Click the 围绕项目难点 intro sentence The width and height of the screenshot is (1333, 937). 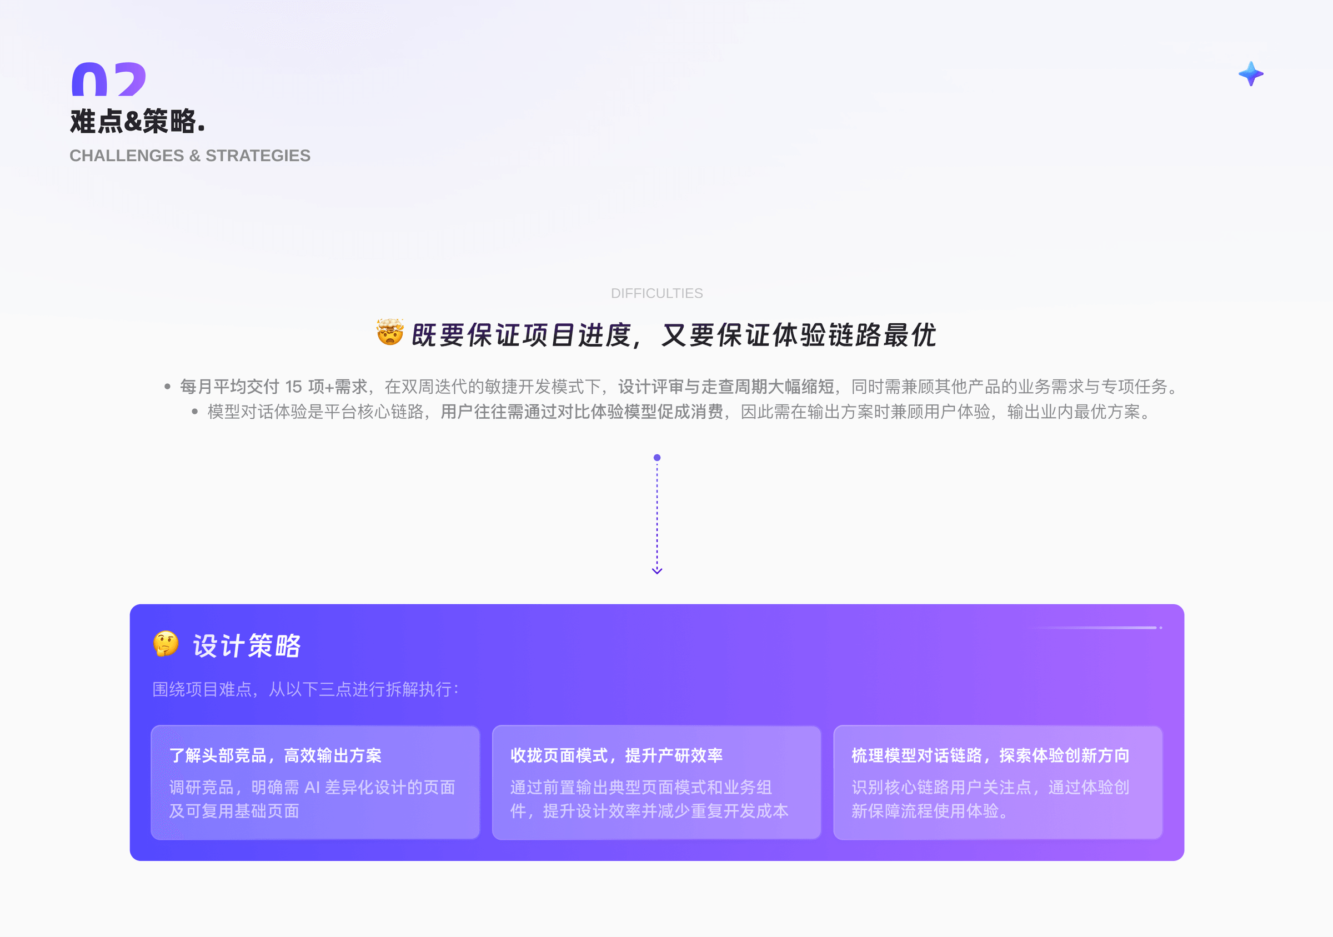[x=305, y=689]
